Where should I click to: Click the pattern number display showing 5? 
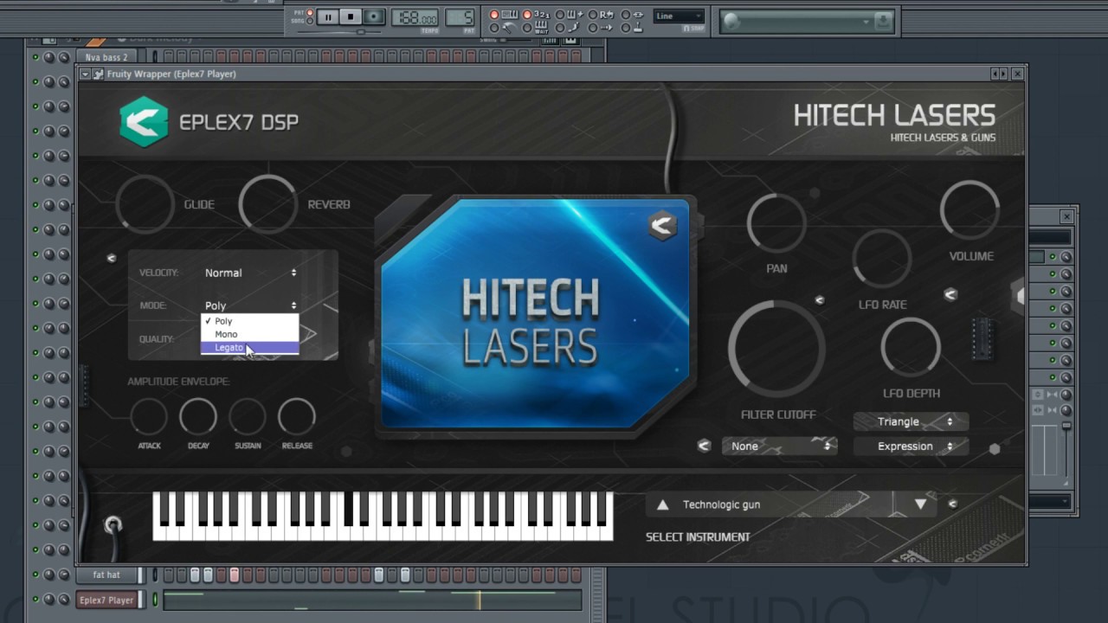[x=460, y=17]
